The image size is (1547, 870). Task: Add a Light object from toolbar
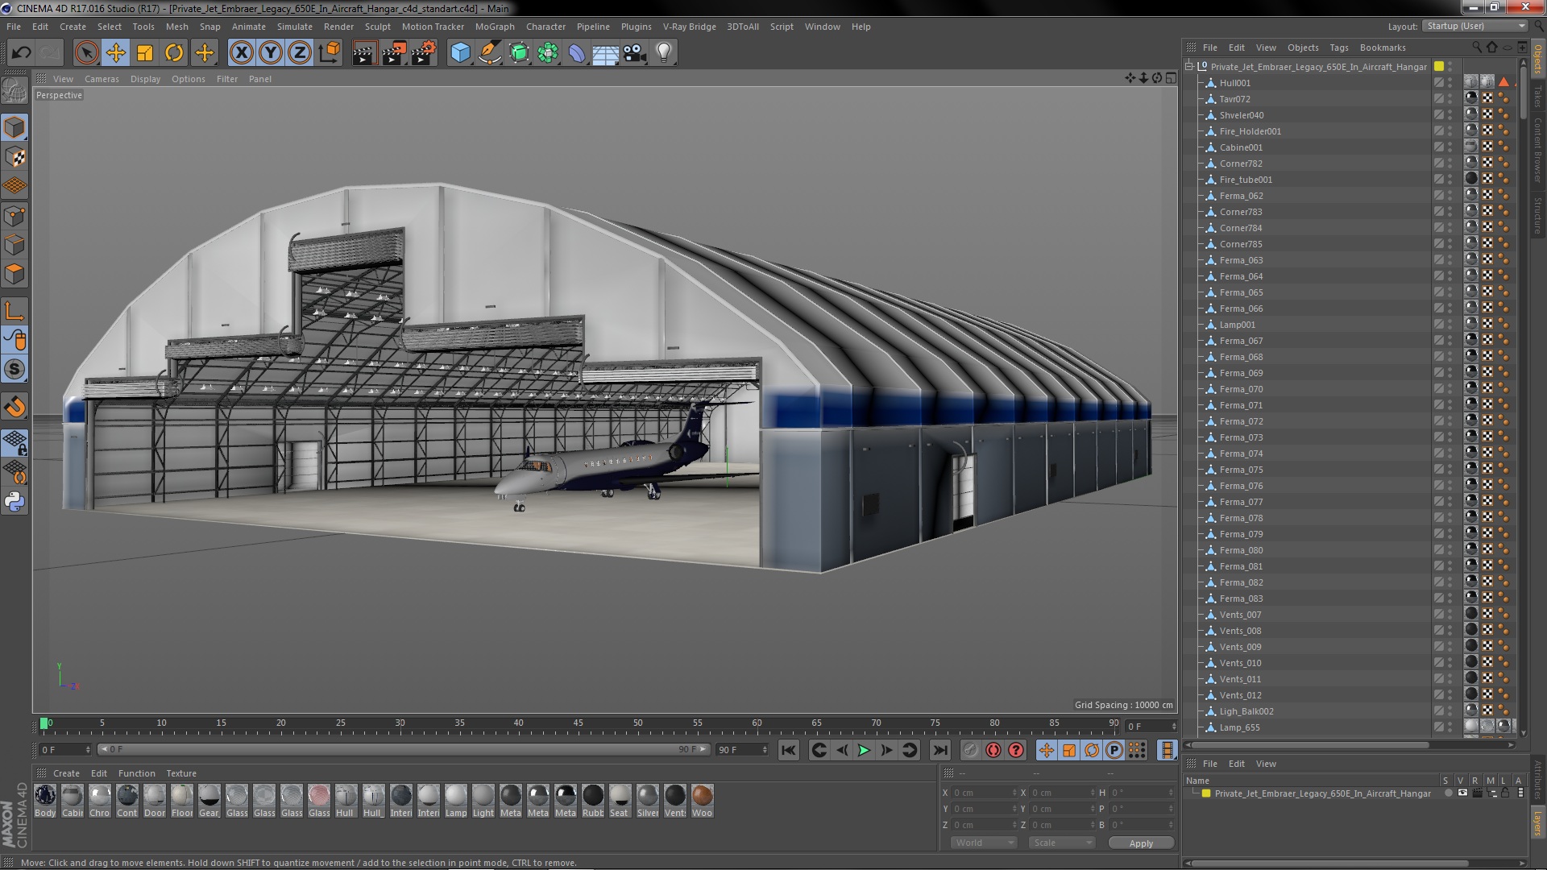pos(663,53)
